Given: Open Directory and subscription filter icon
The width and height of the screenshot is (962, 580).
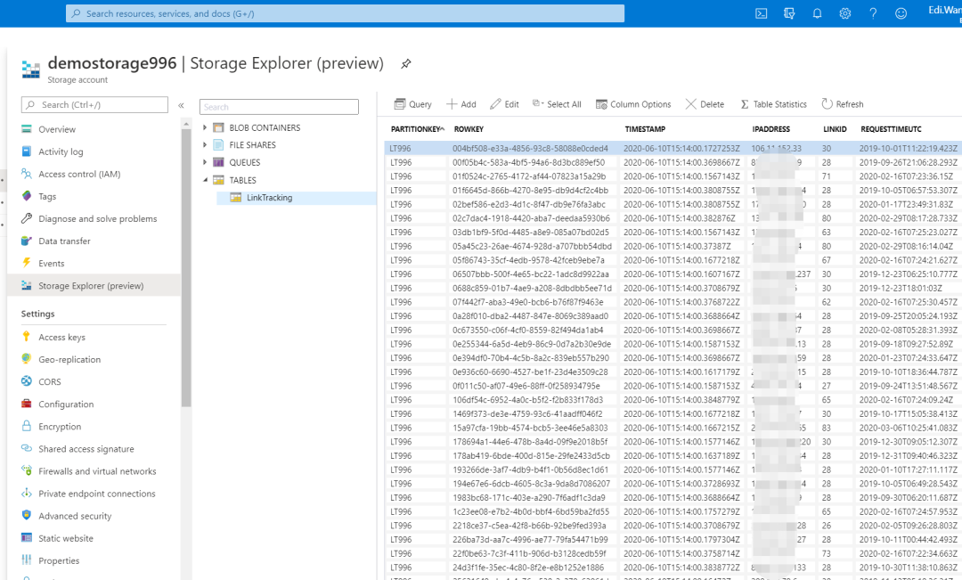Looking at the screenshot, I should 789,13.
